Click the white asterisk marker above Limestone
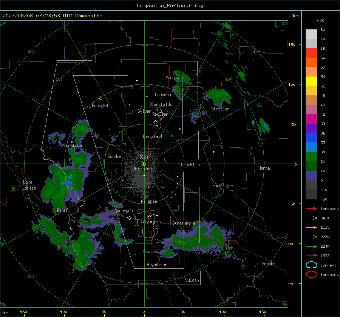Screen dimensions: 340x317 coord(71,142)
